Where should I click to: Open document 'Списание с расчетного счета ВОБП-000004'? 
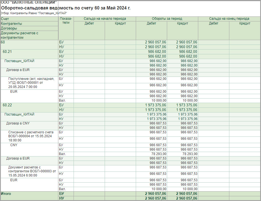pyautogui.click(x=31, y=136)
